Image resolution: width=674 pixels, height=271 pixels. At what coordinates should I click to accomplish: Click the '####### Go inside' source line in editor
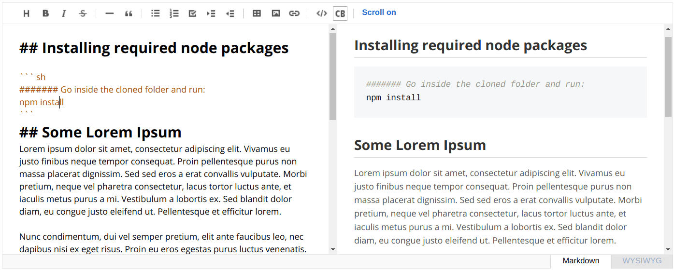coord(112,90)
